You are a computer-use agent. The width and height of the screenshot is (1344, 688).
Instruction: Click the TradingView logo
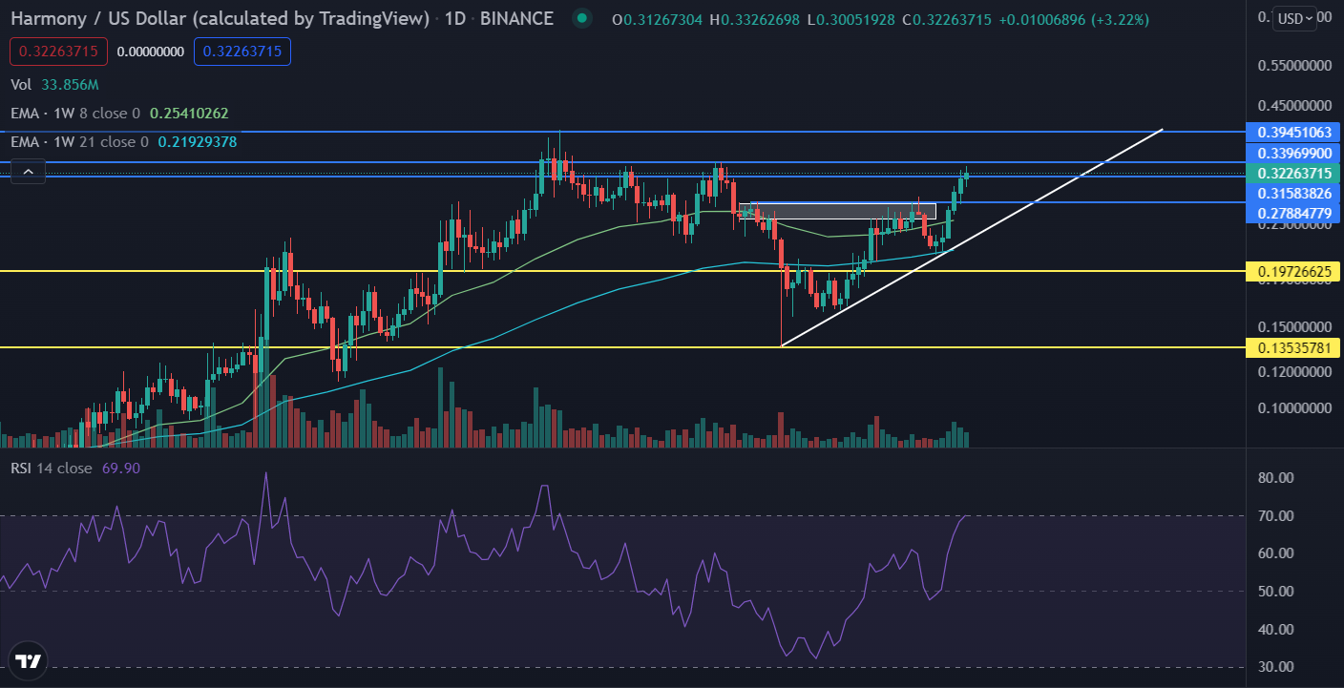29,661
